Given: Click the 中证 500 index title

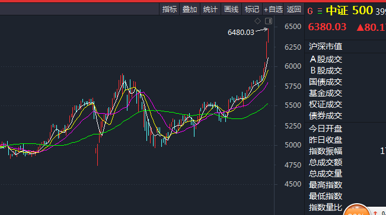Looking at the screenshot, I should tap(349, 11).
